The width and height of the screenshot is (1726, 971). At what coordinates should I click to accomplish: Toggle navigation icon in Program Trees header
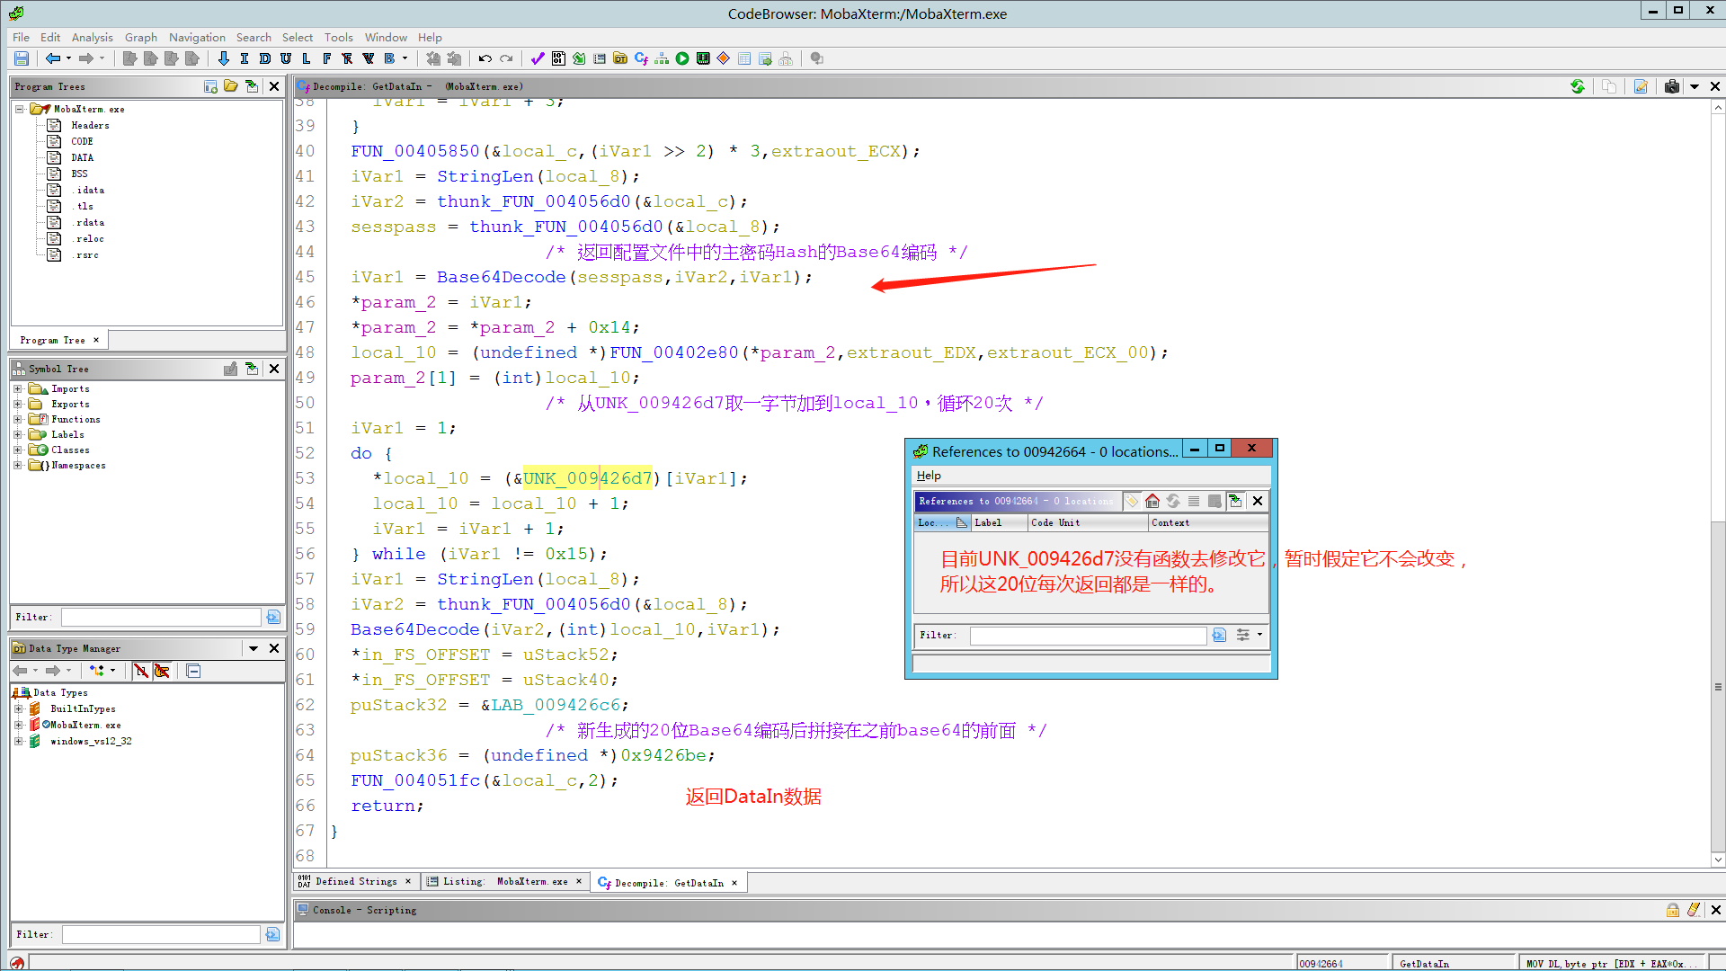[x=253, y=86]
